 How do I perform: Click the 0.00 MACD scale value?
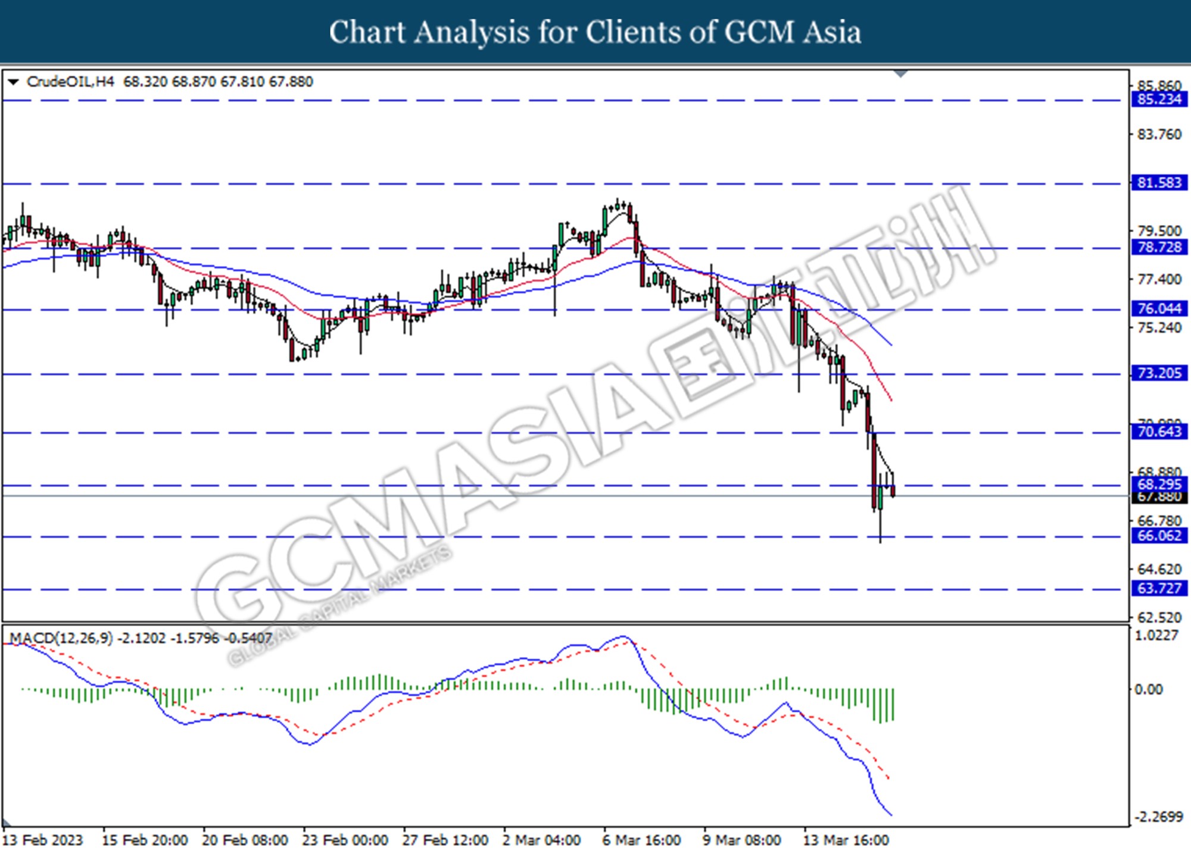point(1148,689)
